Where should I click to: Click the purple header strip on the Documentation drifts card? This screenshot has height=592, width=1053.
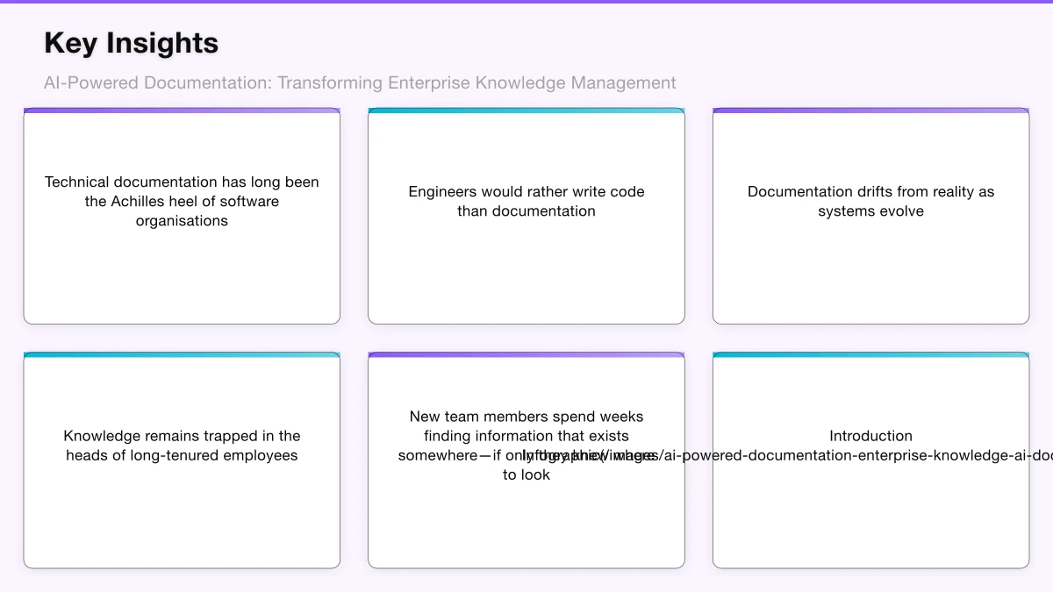870,110
